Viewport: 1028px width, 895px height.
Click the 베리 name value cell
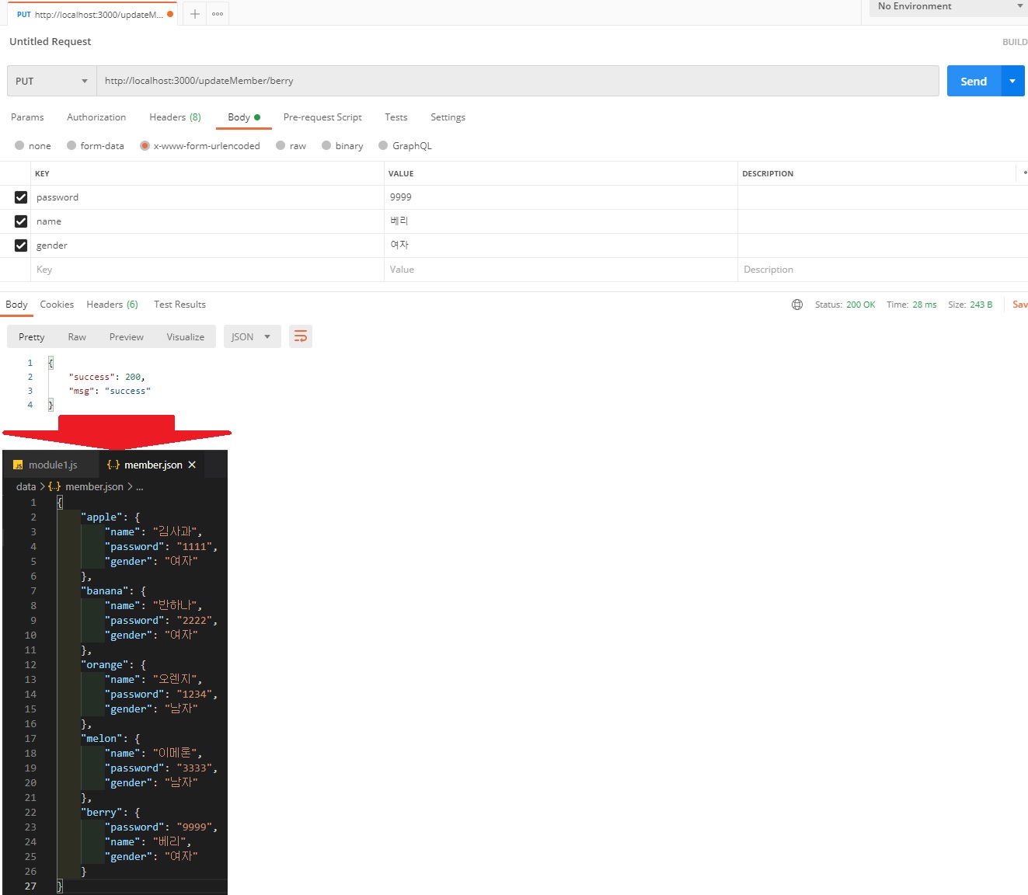[560, 221]
